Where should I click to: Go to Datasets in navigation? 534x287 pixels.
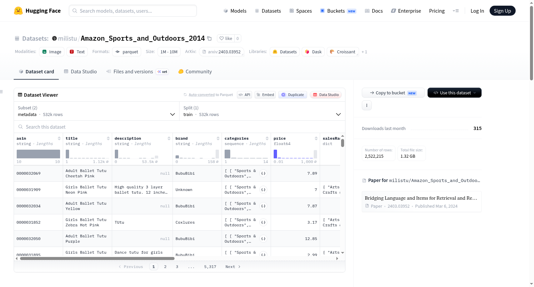268,11
